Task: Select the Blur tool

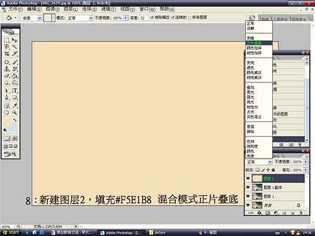Action: pyautogui.click(x=7, y=82)
